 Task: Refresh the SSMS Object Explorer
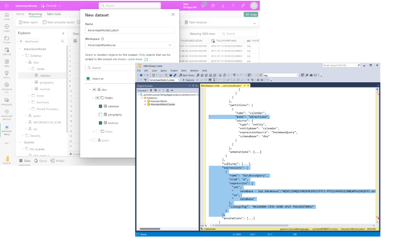click(168, 90)
